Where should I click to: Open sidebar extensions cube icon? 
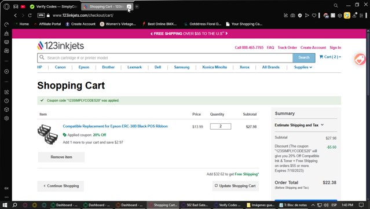6,109
